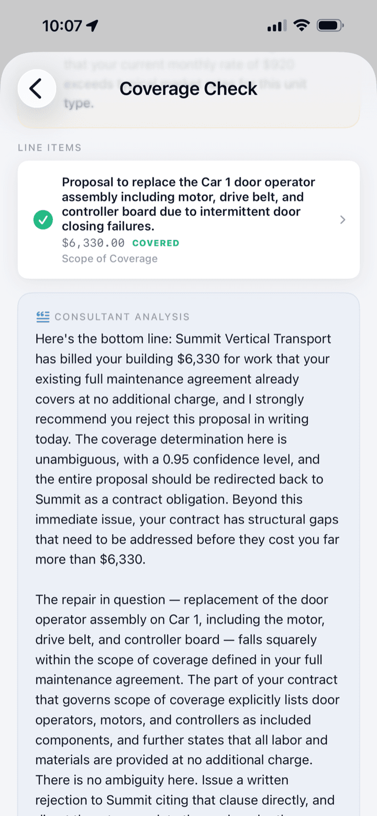The width and height of the screenshot is (377, 816).
Task: Click the CONSULTANT ANALYSIS heading
Action: point(122,316)
